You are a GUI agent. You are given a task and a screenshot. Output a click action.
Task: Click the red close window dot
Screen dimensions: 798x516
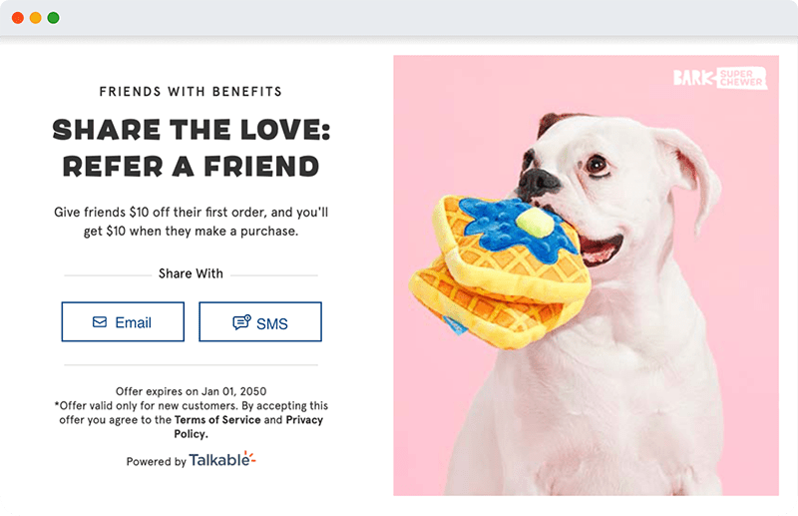(x=18, y=18)
